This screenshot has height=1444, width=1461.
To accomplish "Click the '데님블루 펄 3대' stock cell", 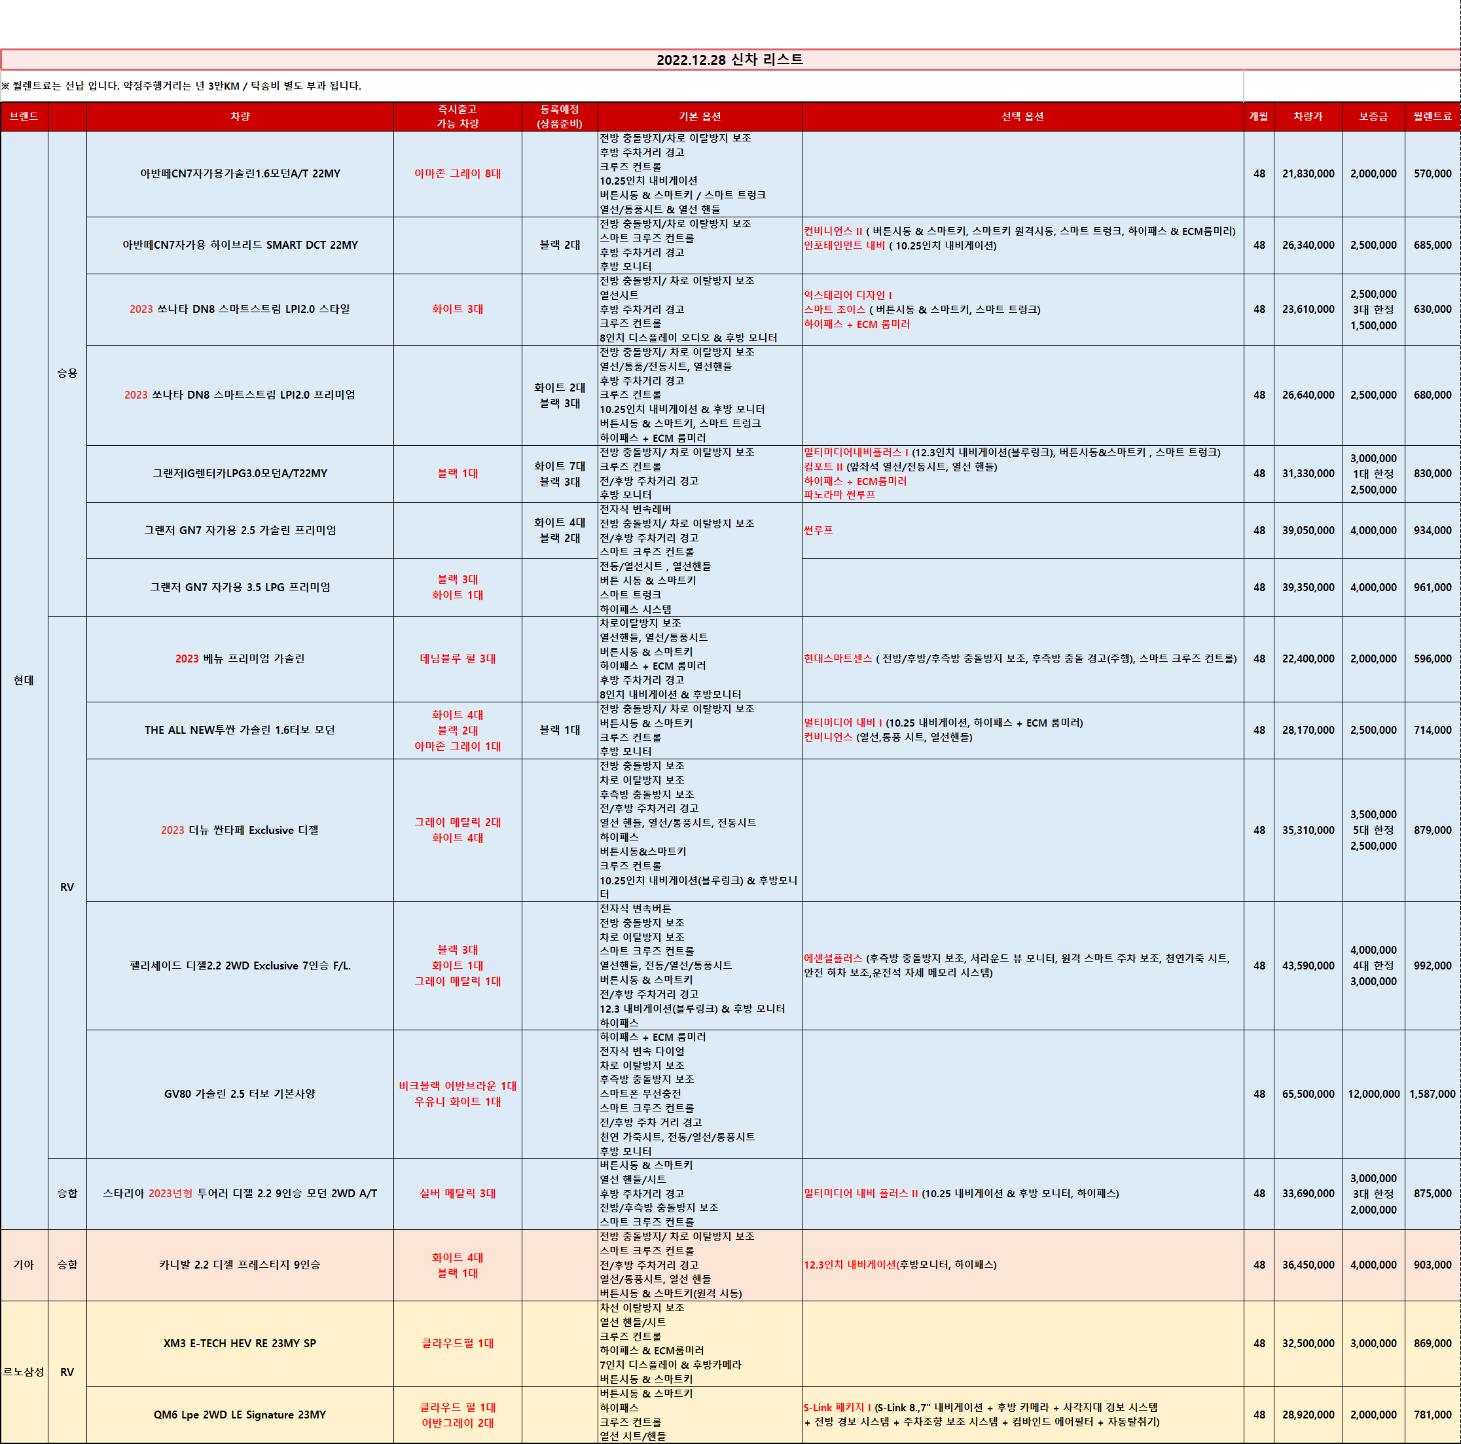I will pyautogui.click(x=458, y=659).
